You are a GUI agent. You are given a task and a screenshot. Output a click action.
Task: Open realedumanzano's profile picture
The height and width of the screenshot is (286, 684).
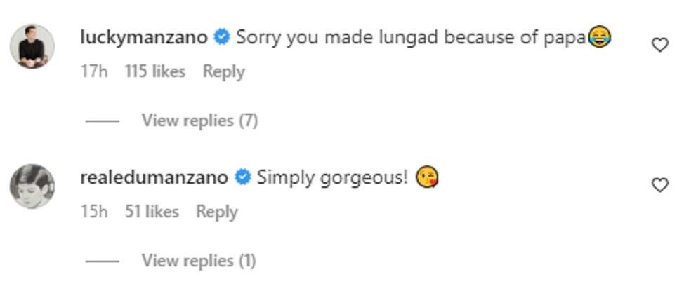pos(32,186)
